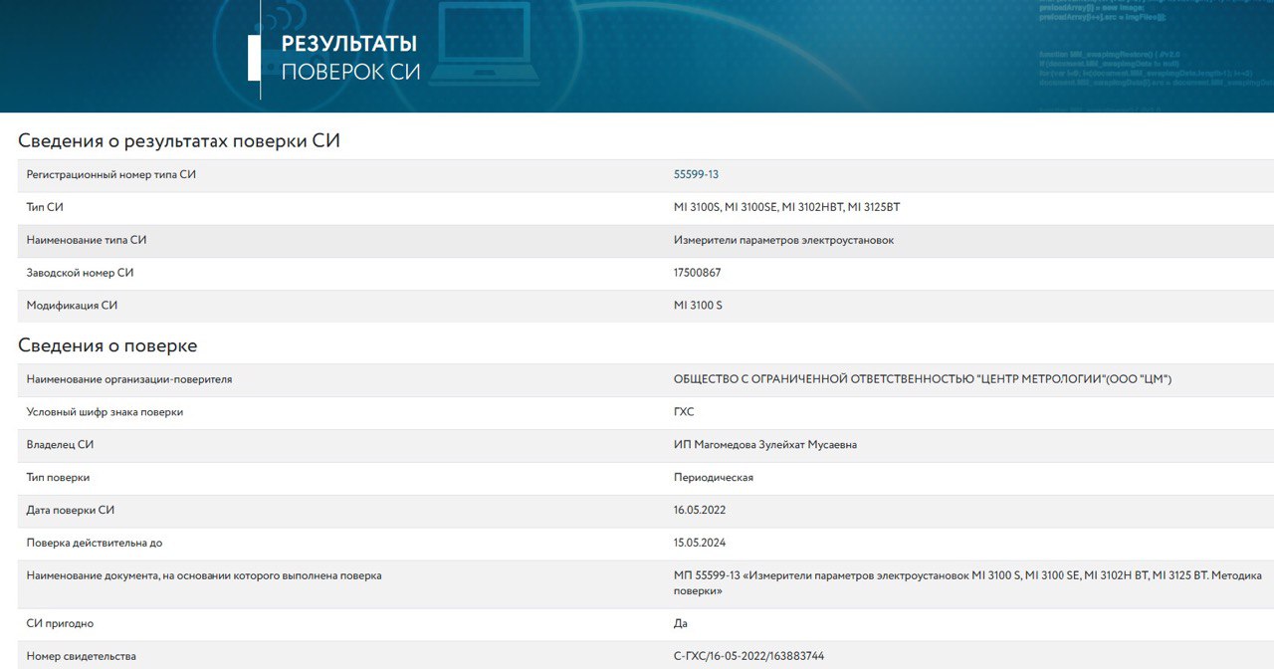The height and width of the screenshot is (669, 1274).
Task: Select value 'Измерители параметров электроустановок'
Action: 783,240
